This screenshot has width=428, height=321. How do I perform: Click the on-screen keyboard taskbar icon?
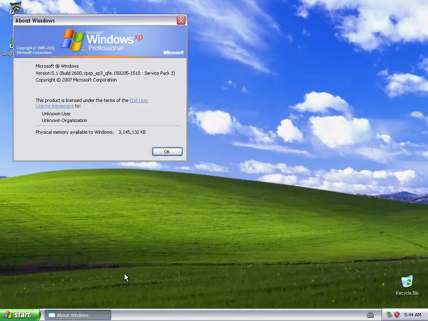[x=370, y=315]
